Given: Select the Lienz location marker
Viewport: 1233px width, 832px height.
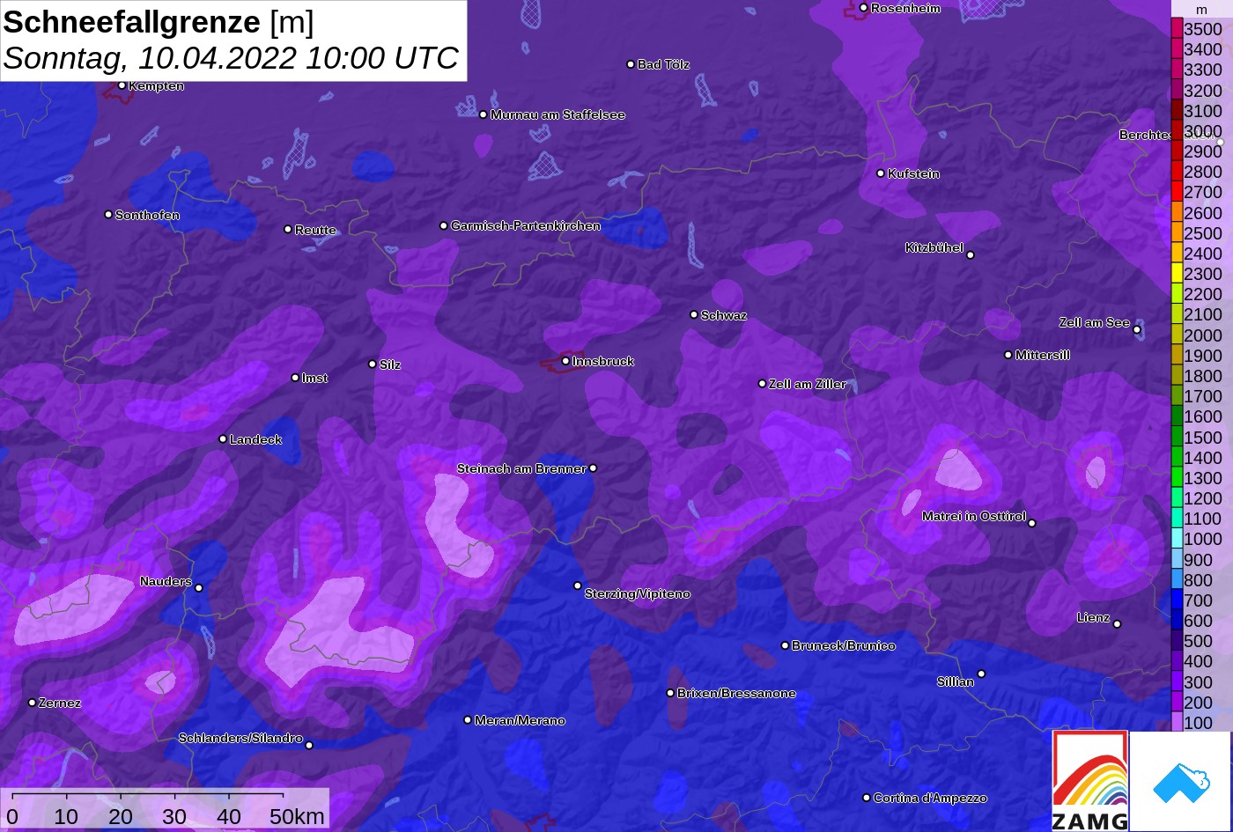Looking at the screenshot, I should click(x=1117, y=624).
